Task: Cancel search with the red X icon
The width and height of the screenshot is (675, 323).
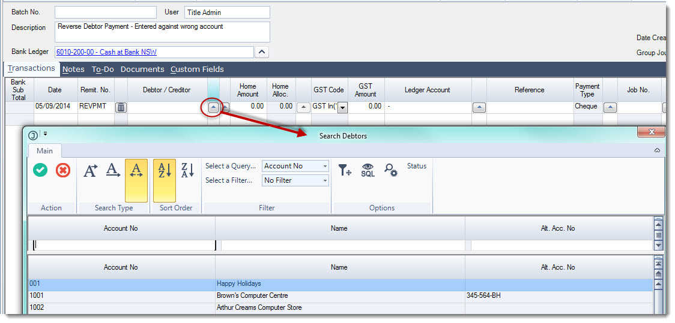Action: (x=63, y=171)
